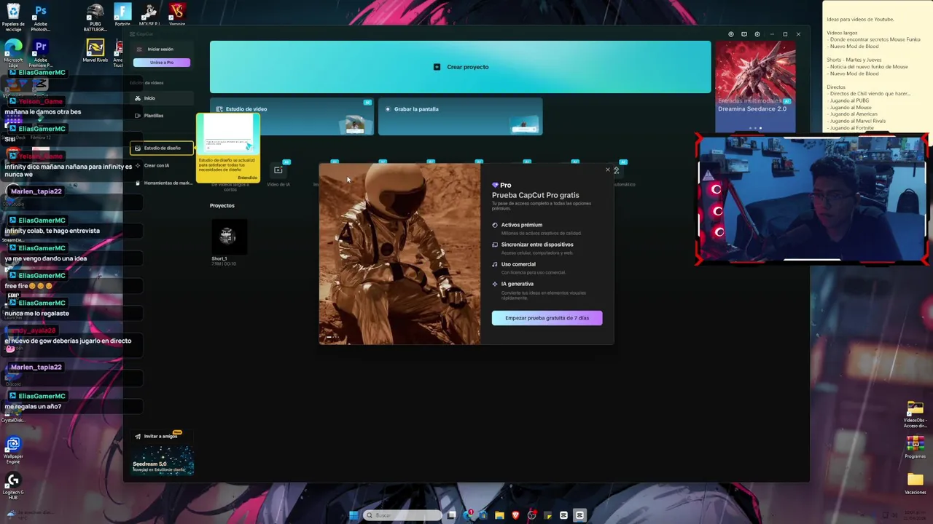Open the Estudio de video card
Viewport: 933px width, 524px height.
(x=292, y=117)
